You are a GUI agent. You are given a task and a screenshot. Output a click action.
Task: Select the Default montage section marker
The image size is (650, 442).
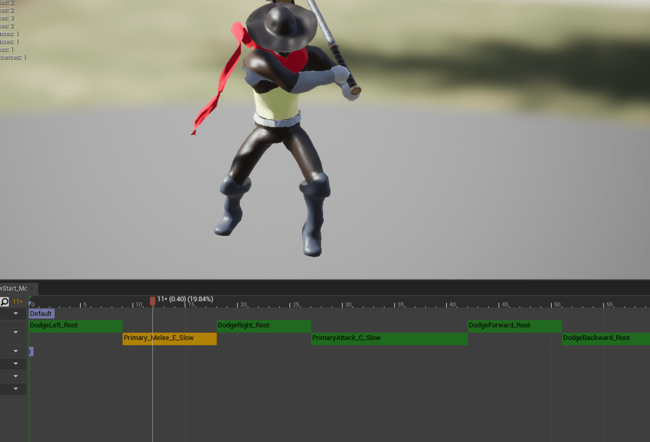pos(41,313)
